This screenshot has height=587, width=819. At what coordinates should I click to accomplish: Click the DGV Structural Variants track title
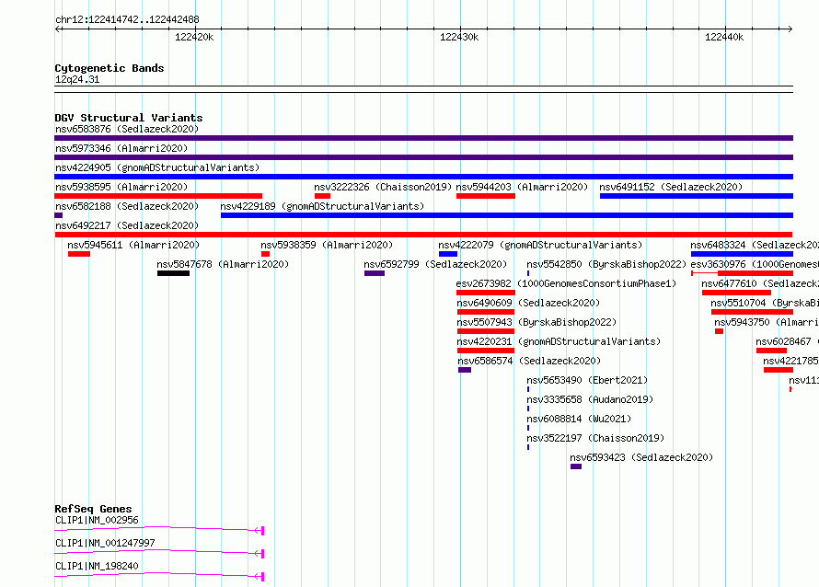[x=129, y=118]
